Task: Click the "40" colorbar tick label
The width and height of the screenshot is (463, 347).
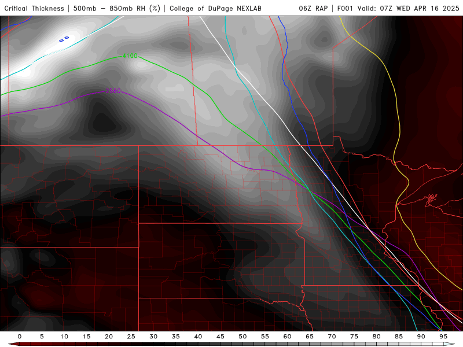Action: [x=198, y=337]
